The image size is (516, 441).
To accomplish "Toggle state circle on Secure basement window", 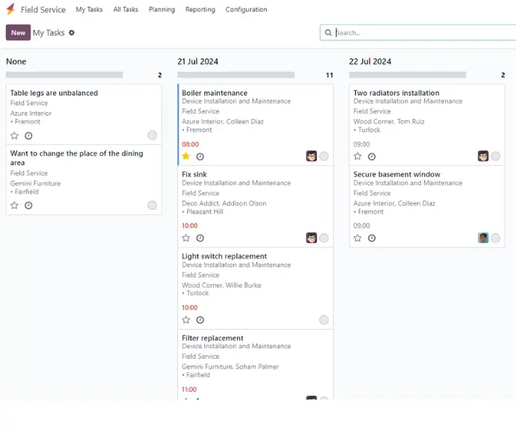I will pos(496,238).
